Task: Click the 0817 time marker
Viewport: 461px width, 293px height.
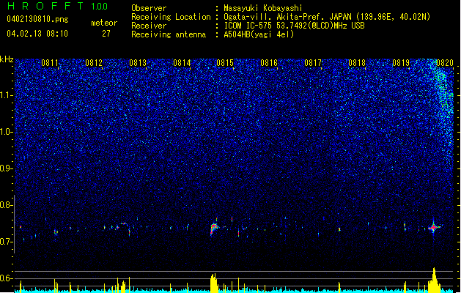Action: [313, 62]
